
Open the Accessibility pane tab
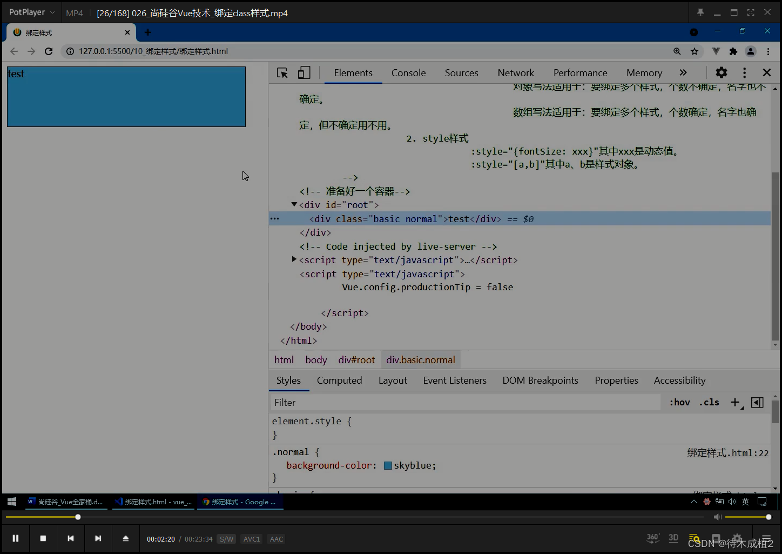pos(679,381)
